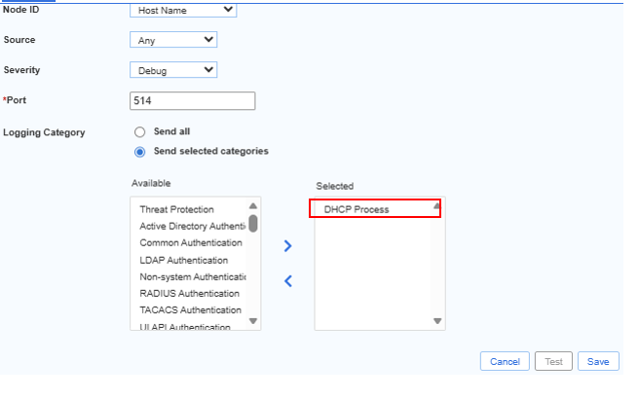Select the Send all radio option
This screenshot has width=639, height=399.
pyautogui.click(x=139, y=131)
